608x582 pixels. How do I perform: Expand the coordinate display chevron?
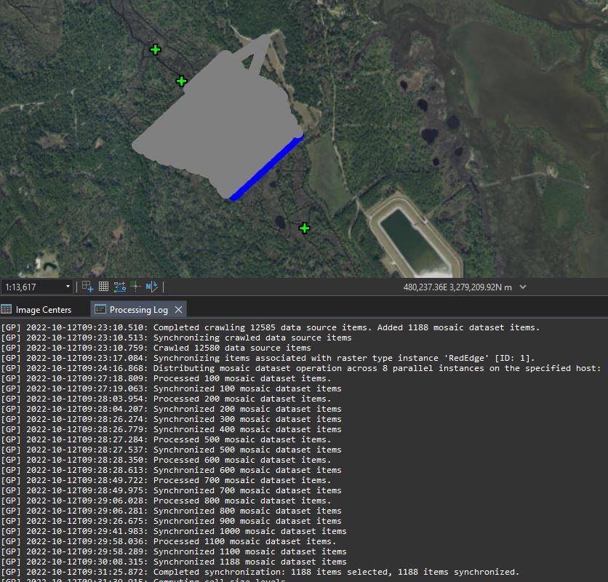coord(521,287)
